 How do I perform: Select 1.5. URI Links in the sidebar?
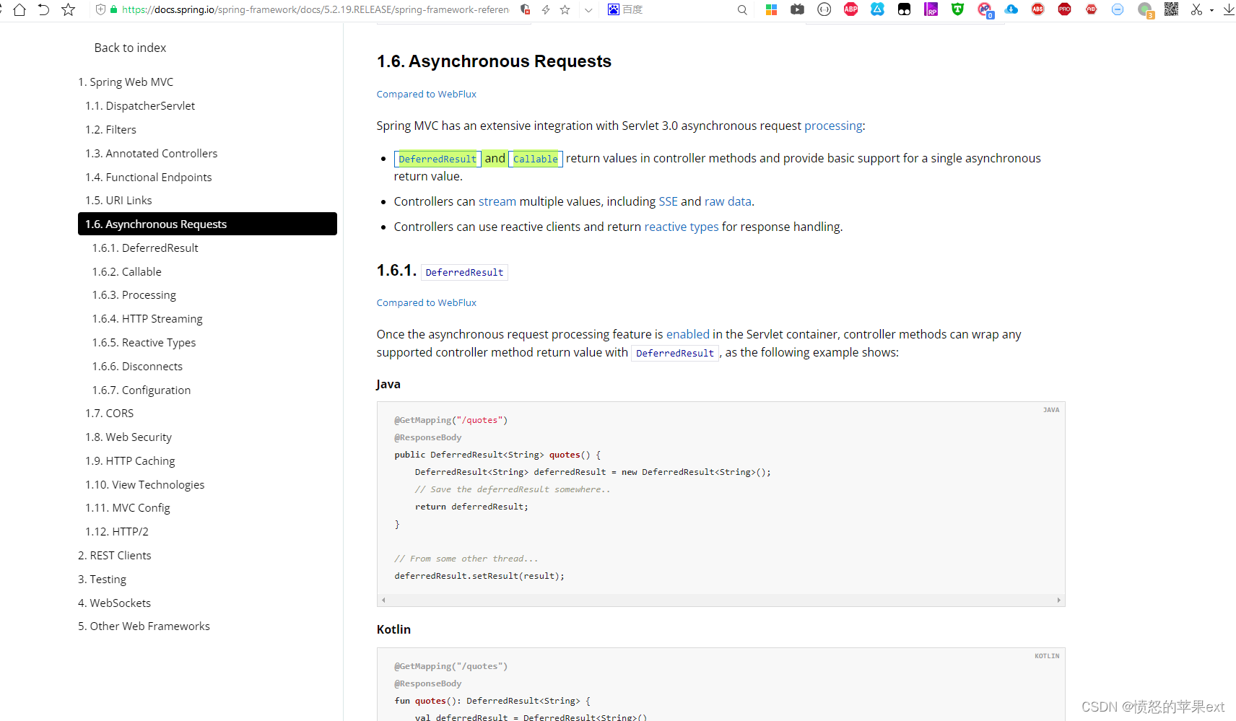pos(118,201)
